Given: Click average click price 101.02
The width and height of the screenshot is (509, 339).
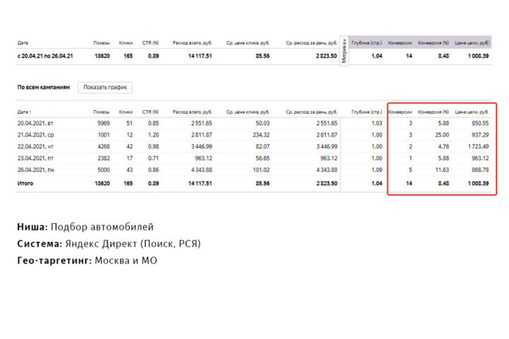Looking at the screenshot, I should [262, 170].
